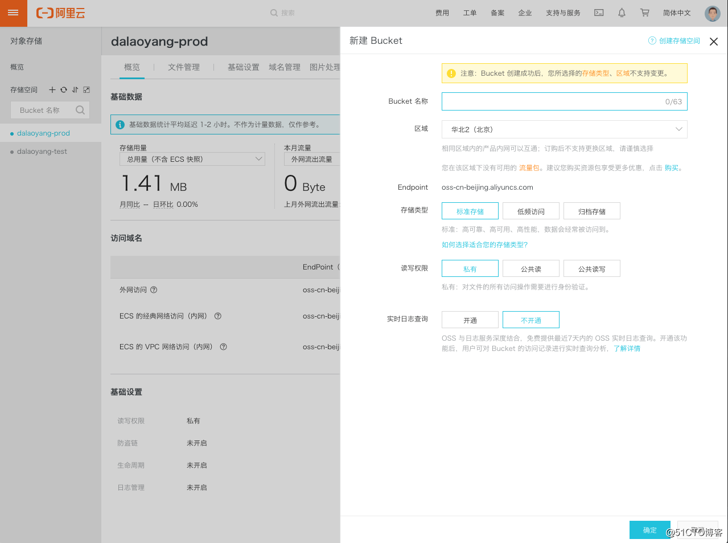
Task: Click help icon for ECS VPC 网络访问
Action: click(x=224, y=346)
